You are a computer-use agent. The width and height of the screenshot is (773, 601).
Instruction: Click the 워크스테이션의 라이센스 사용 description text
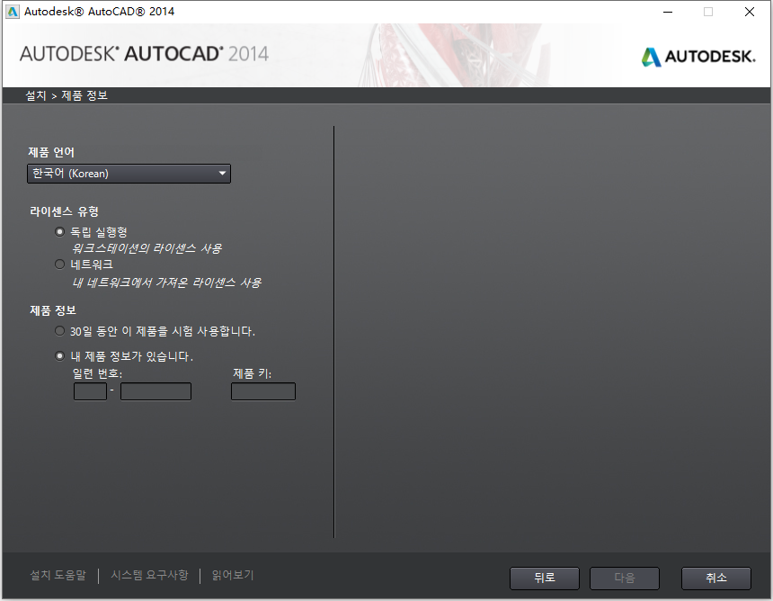click(x=147, y=248)
